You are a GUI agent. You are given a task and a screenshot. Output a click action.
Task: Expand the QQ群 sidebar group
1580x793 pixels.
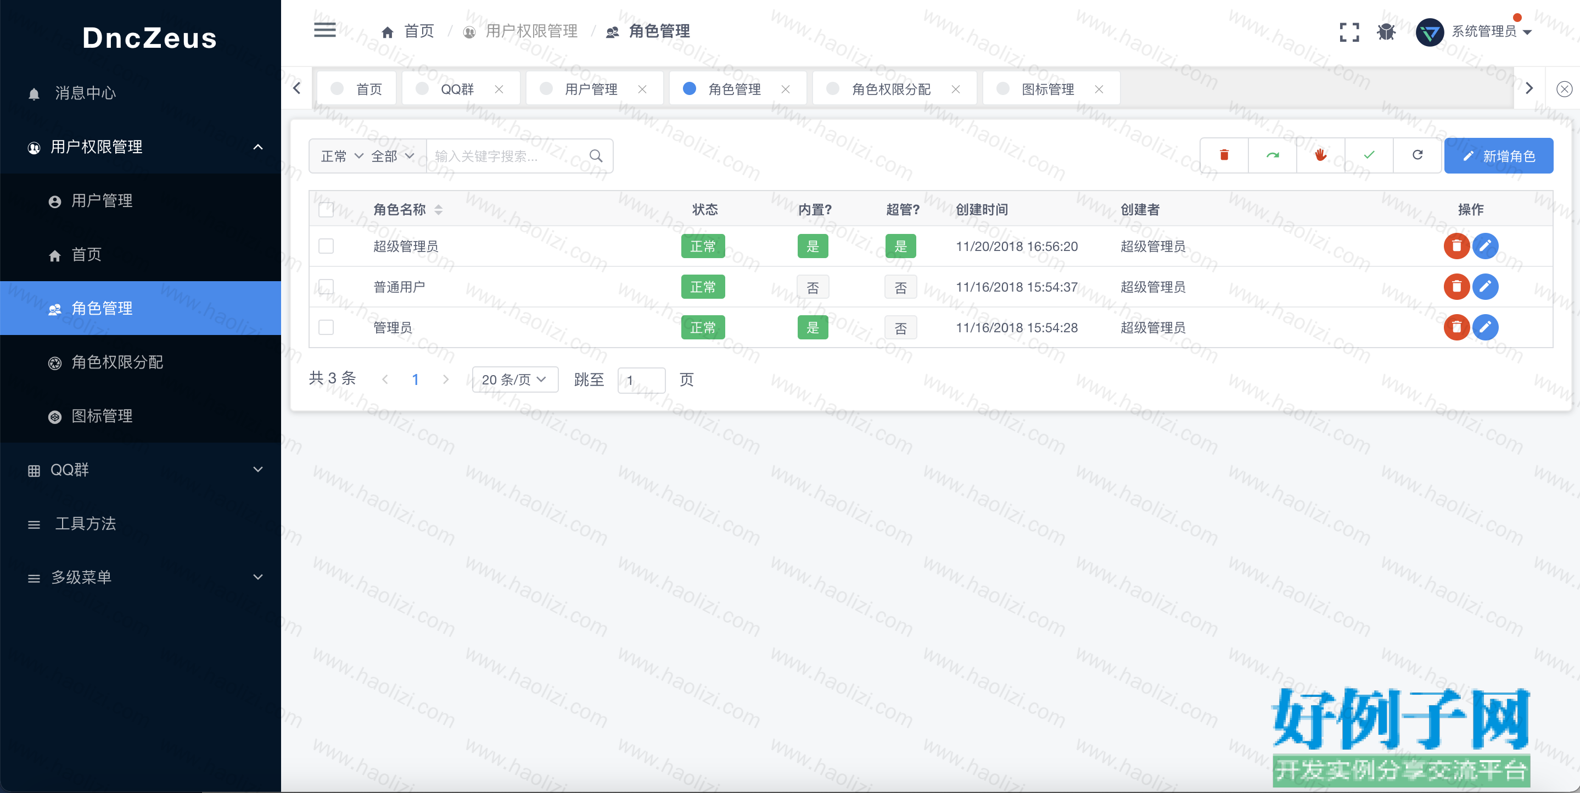(141, 470)
